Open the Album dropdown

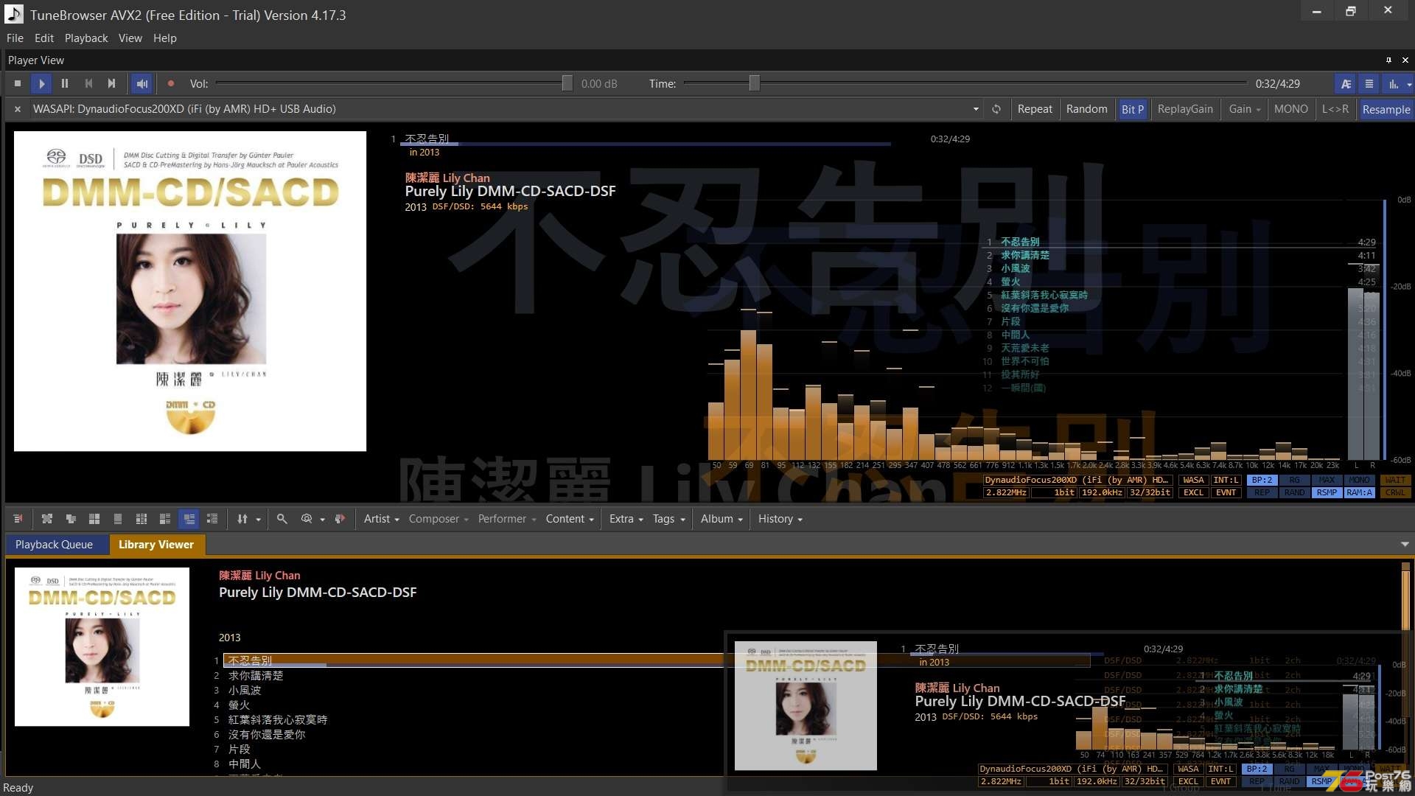722,519
